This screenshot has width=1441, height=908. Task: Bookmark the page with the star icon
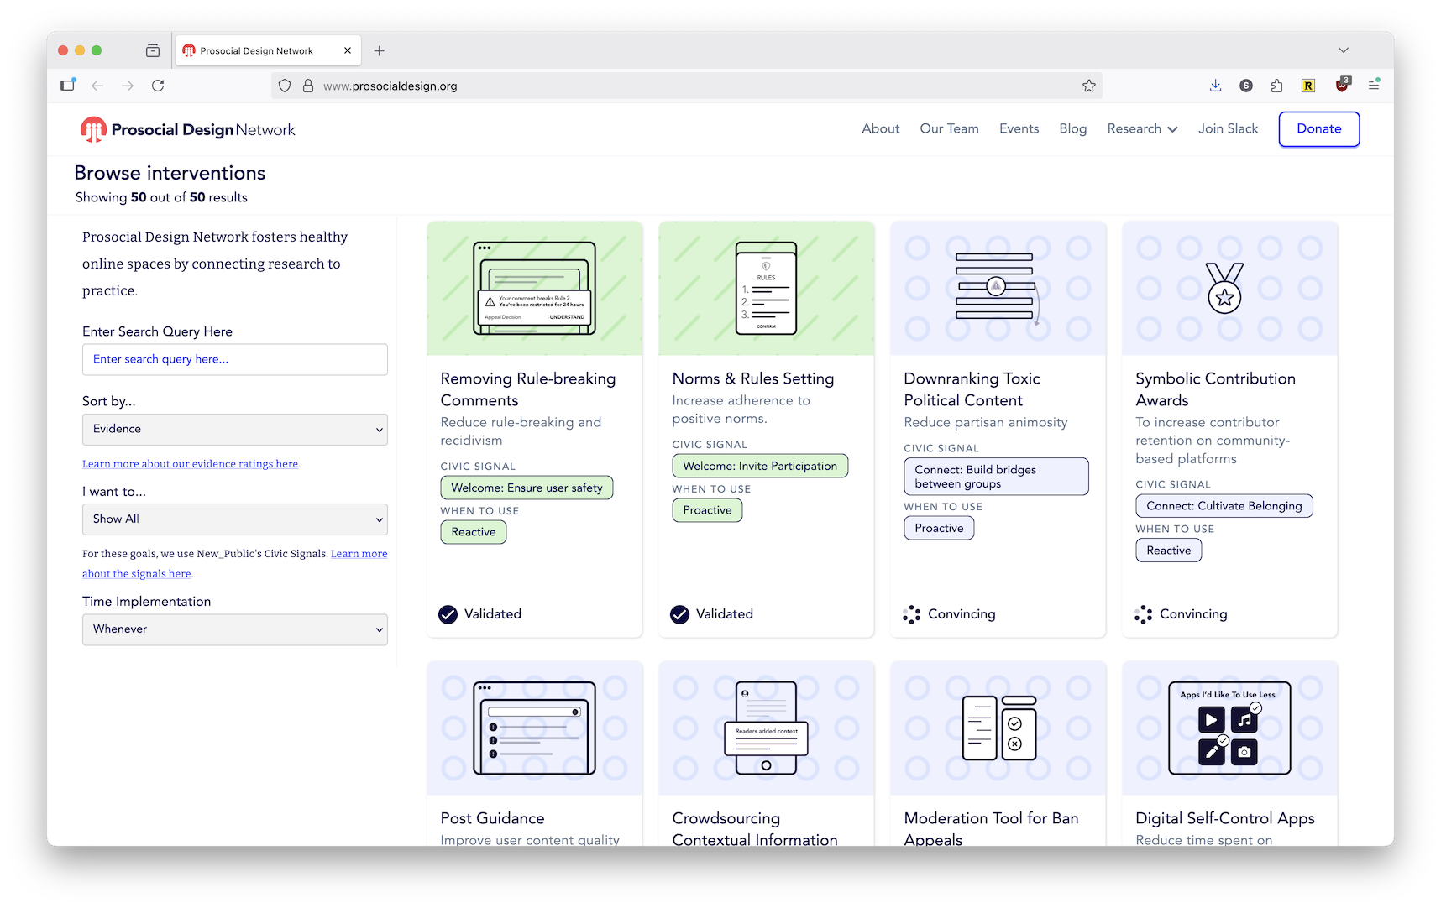[1089, 85]
